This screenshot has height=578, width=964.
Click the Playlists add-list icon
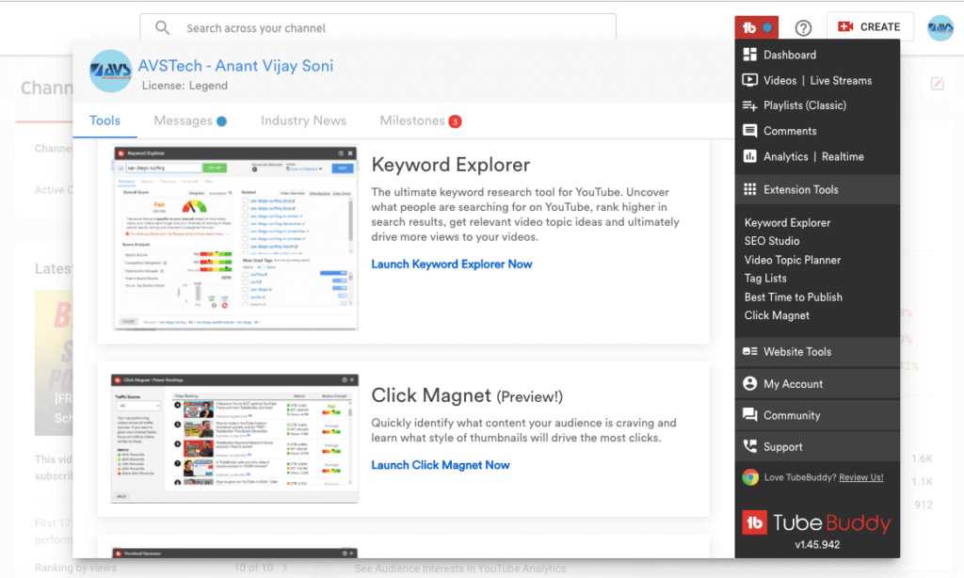coord(750,105)
